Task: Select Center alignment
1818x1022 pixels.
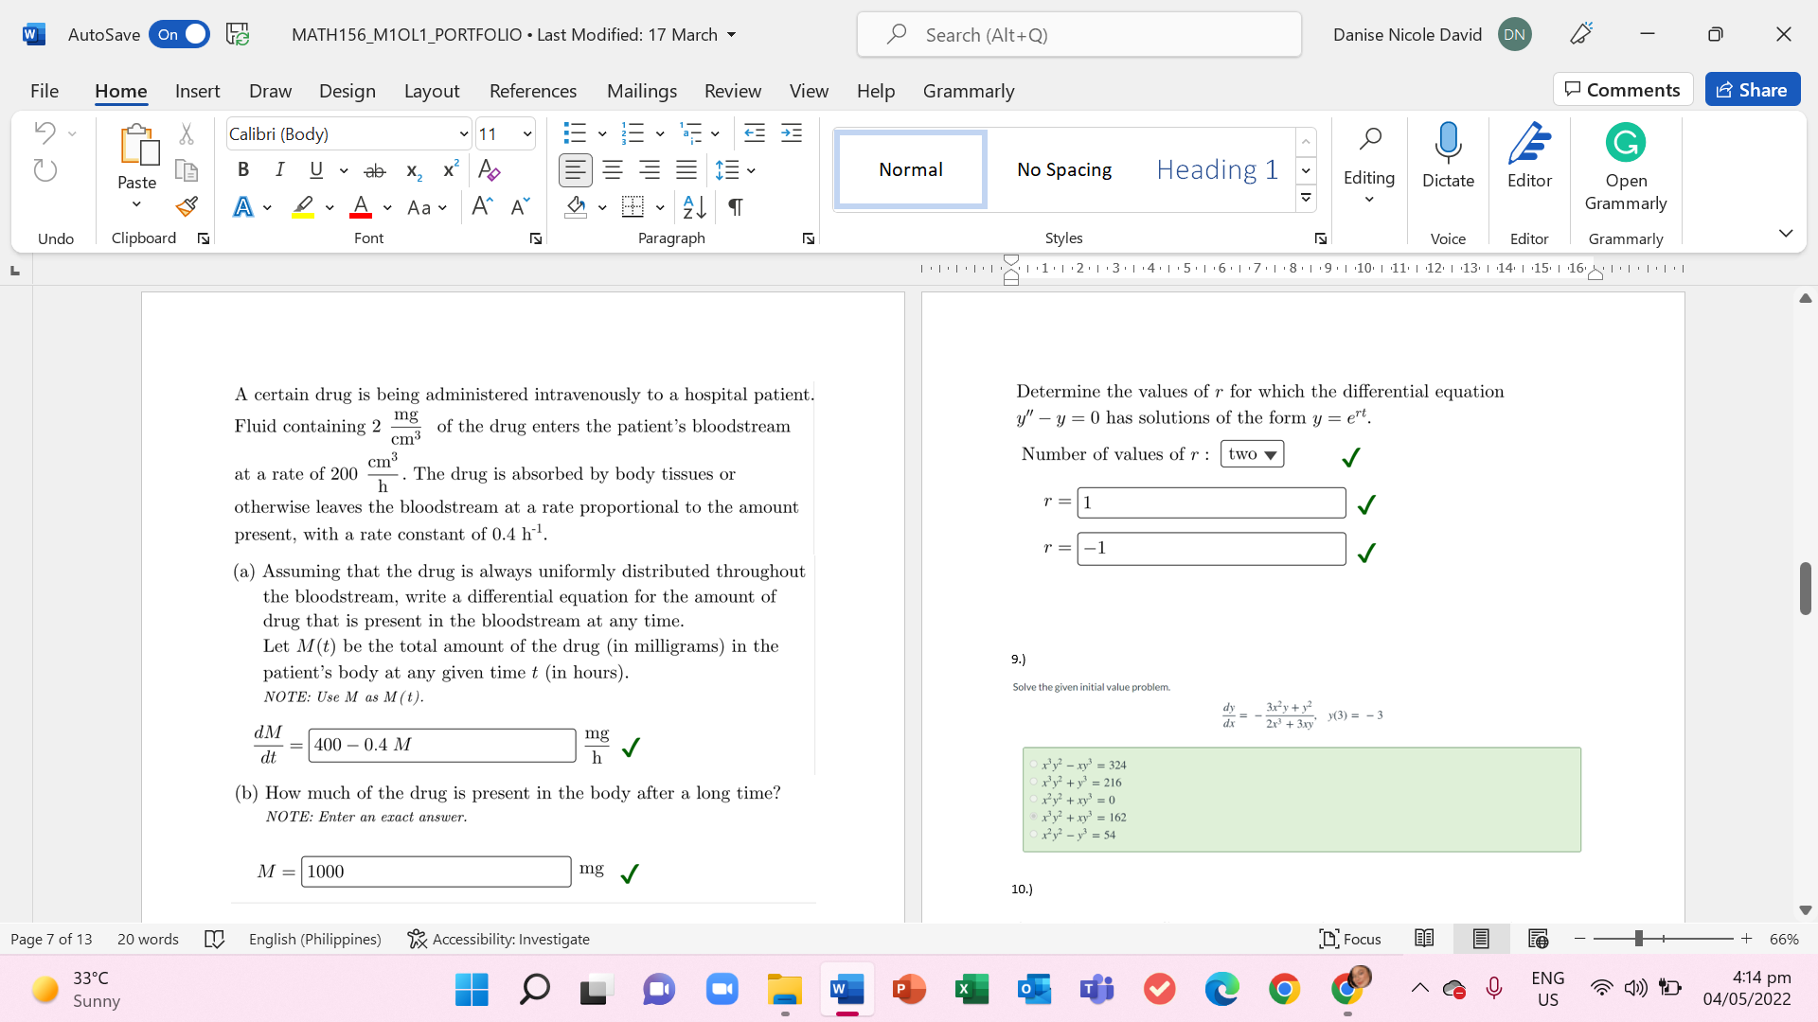Action: pos(613,170)
